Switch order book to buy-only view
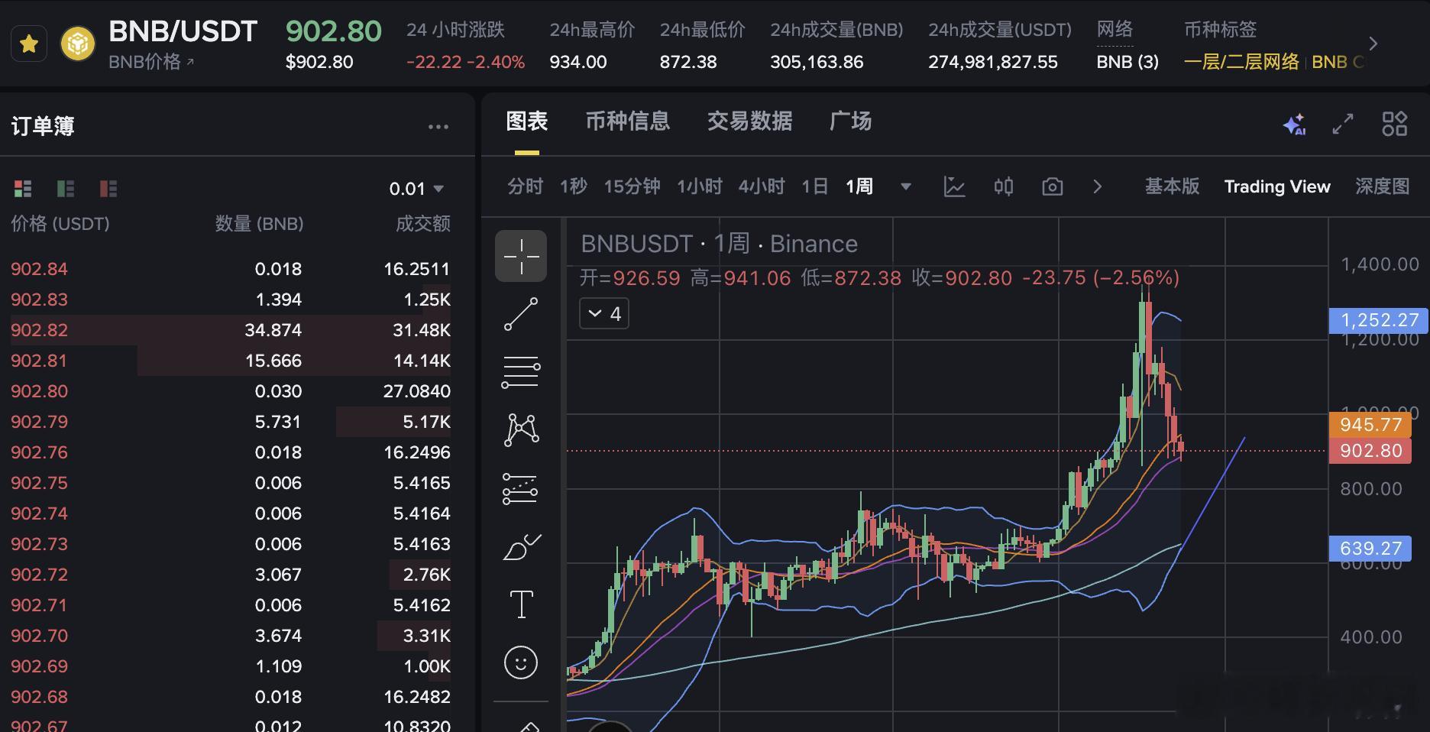 click(65, 188)
